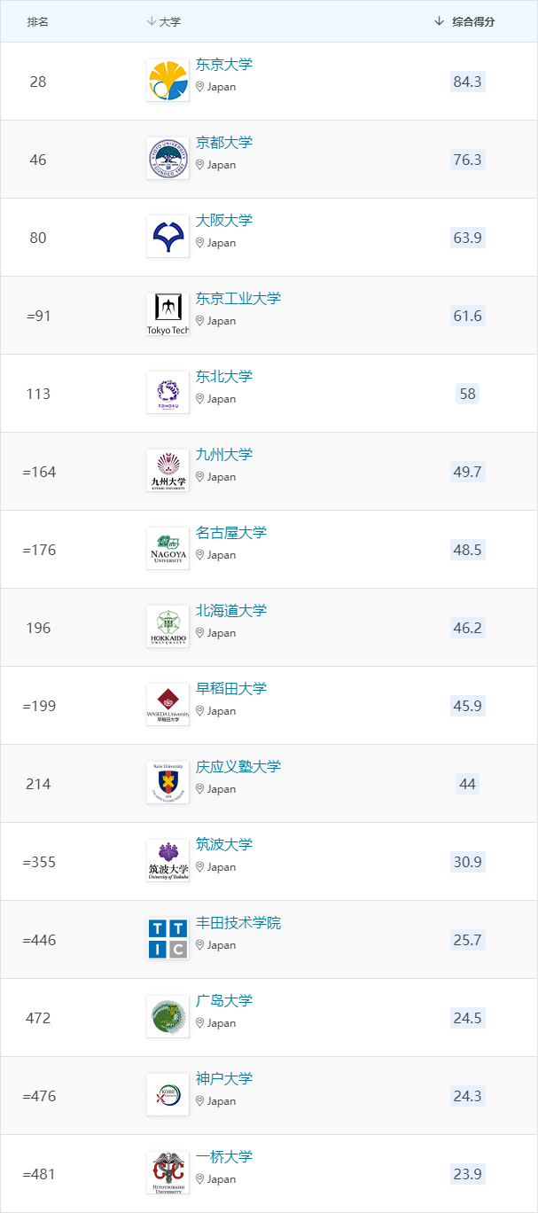This screenshot has height=1213, width=538.
Task: Open the Waseda University logo
Action: coord(168,705)
